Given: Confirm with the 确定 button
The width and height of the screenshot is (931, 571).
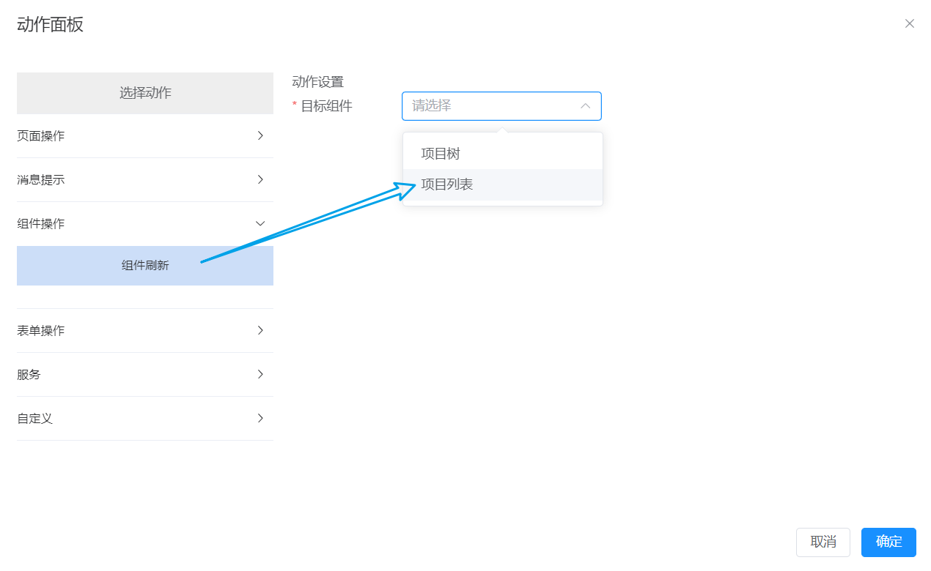Looking at the screenshot, I should click(888, 542).
